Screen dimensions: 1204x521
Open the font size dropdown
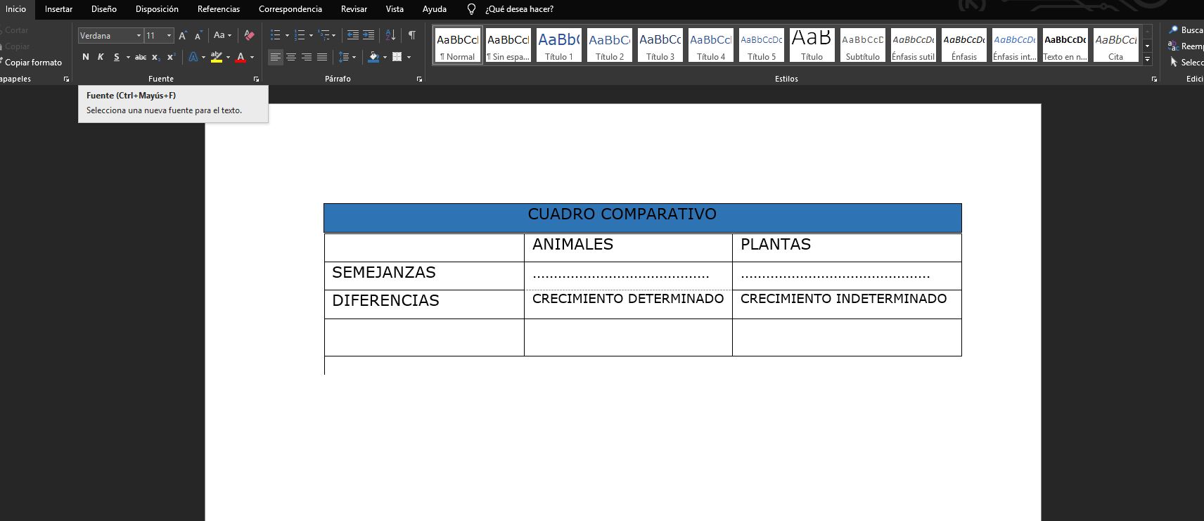tap(169, 36)
